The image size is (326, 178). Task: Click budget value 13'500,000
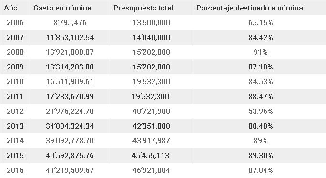[x=151, y=22]
